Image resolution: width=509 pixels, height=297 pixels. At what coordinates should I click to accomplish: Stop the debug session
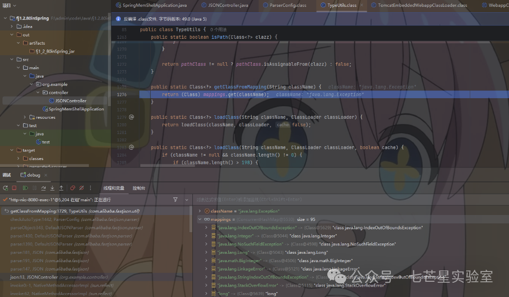[x=14, y=188]
